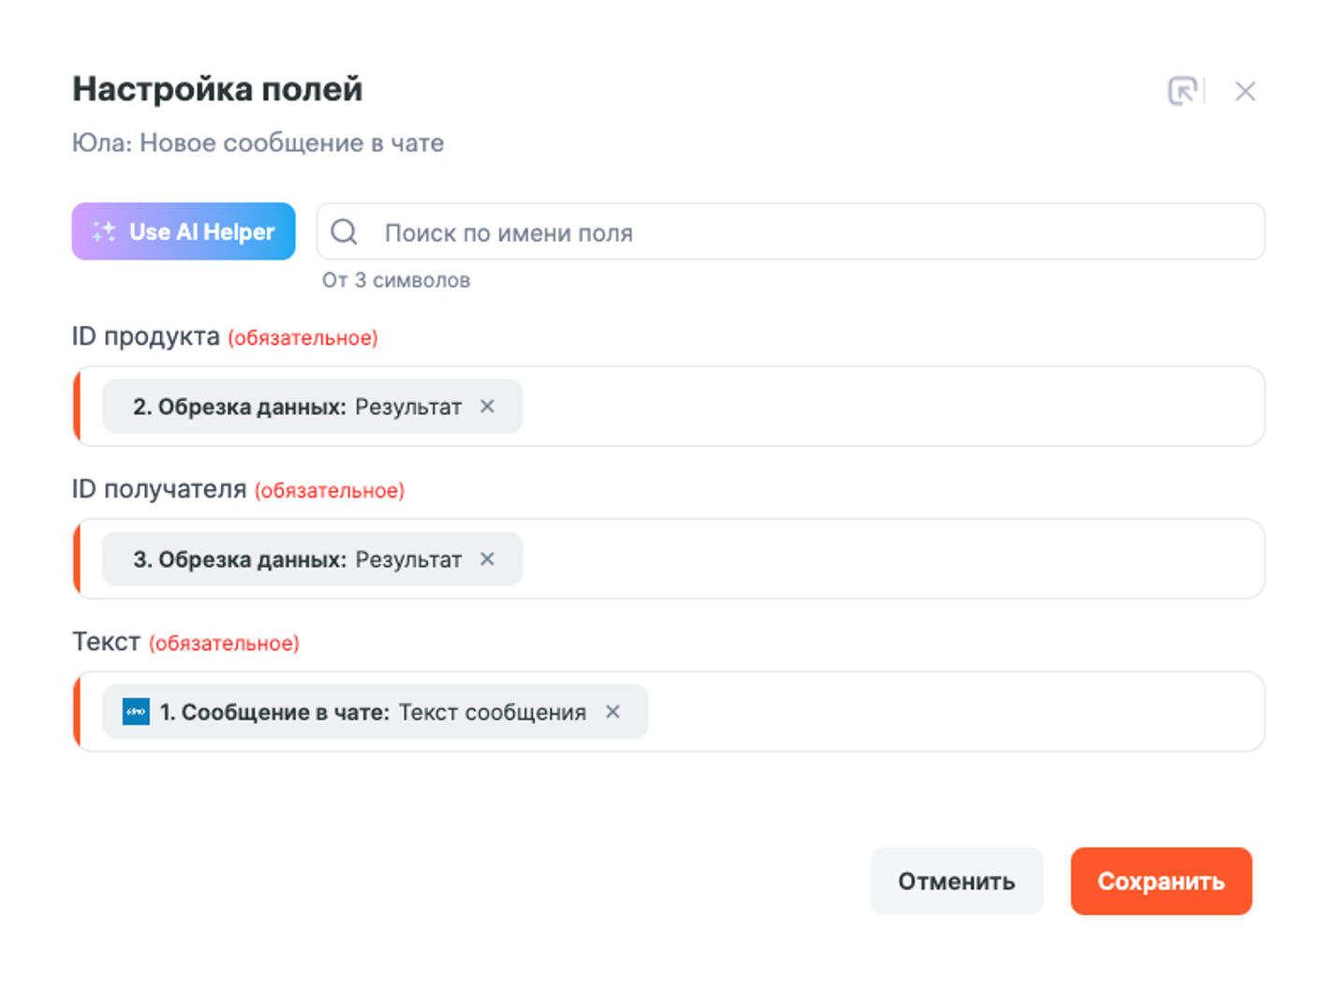The width and height of the screenshot is (1330, 981).
Task: Close the Настройка полей dialog
Action: pos(1245,91)
